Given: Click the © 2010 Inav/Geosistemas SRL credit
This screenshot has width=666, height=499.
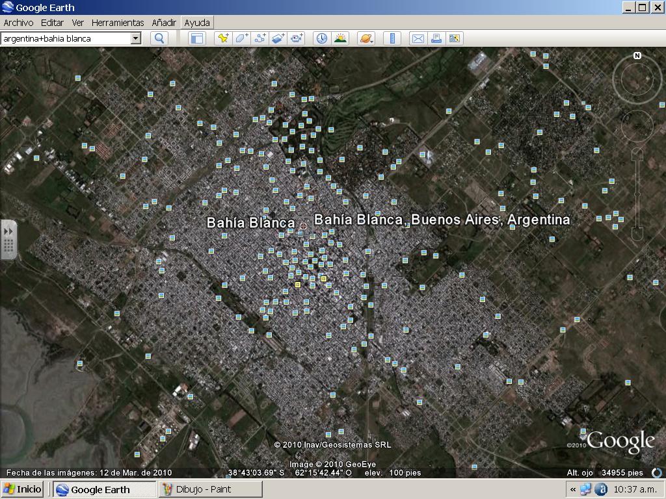Looking at the screenshot, I should coord(332,444).
